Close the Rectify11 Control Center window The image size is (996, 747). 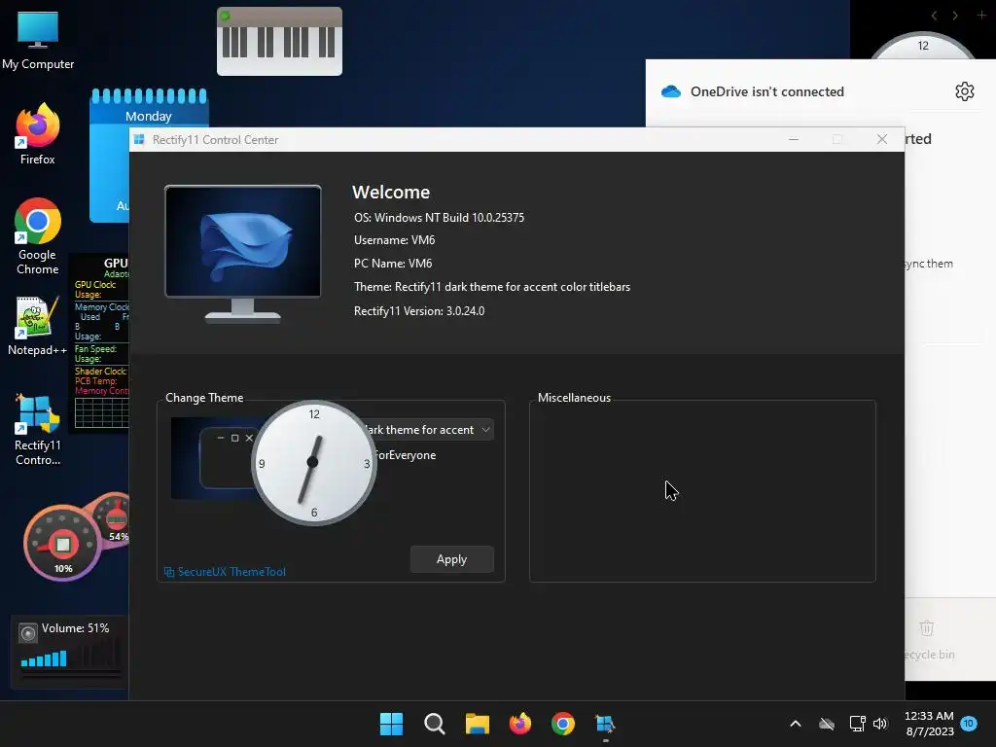(x=881, y=139)
